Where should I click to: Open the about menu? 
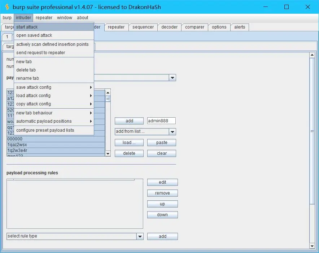point(82,18)
